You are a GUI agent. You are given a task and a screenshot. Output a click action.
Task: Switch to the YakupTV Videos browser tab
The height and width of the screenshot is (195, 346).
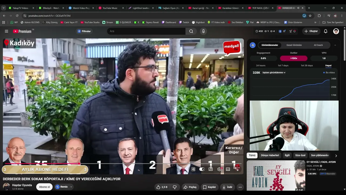(21, 8)
